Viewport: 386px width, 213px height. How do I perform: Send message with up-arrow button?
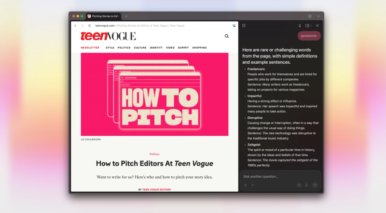click(315, 185)
